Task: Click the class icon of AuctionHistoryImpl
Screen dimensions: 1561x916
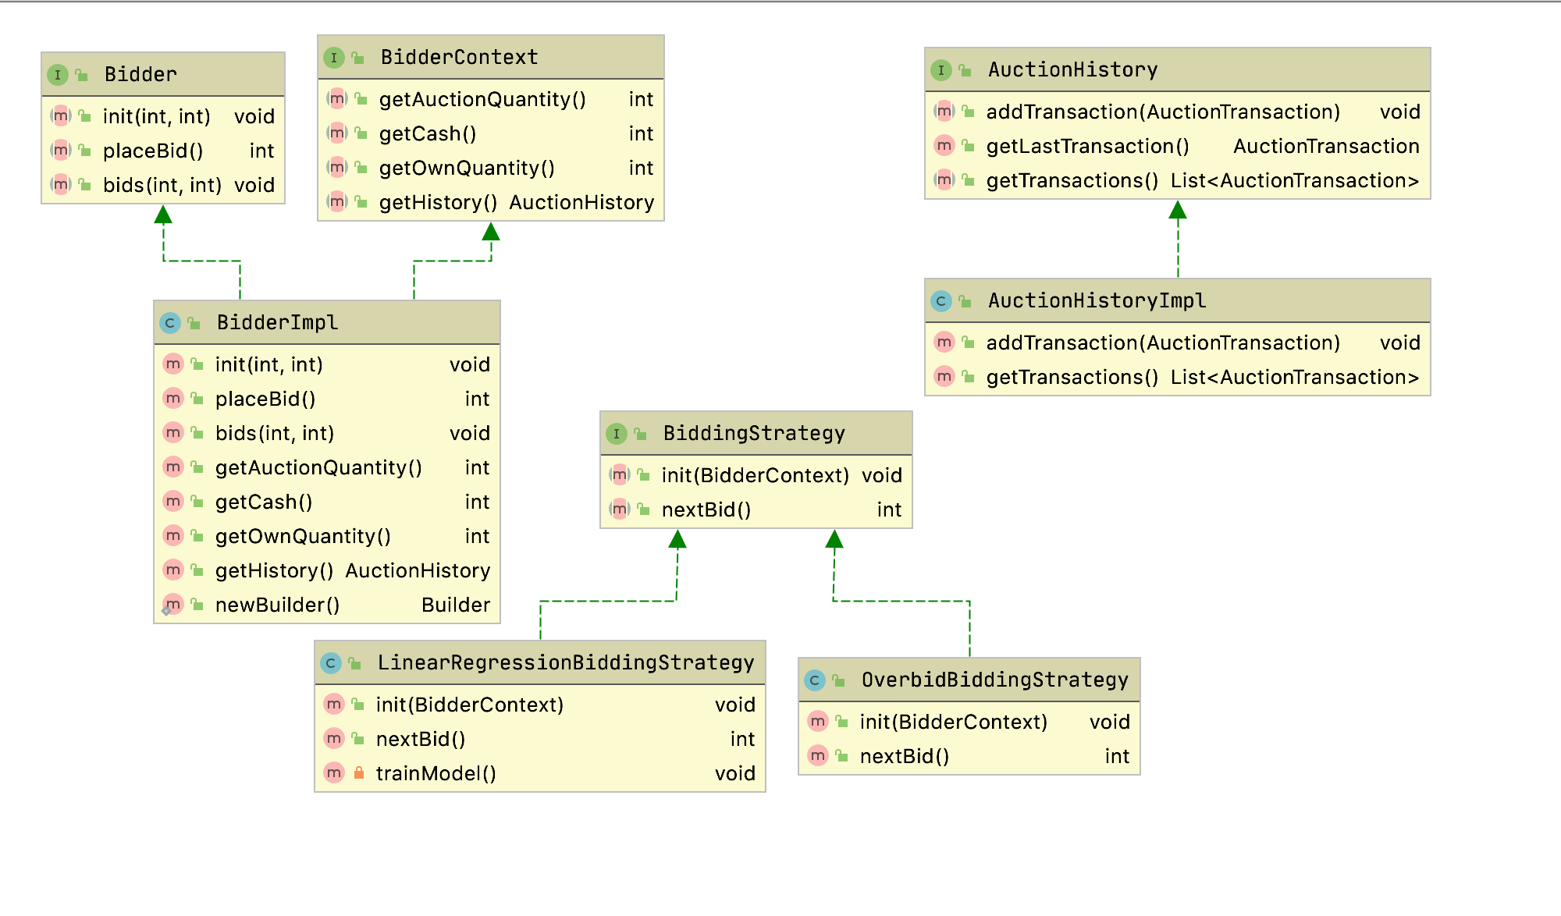Action: pyautogui.click(x=941, y=301)
